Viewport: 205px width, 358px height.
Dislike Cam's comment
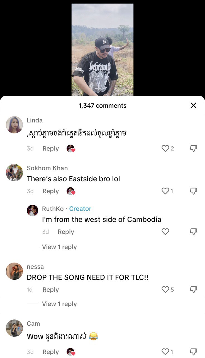[x=194, y=352]
